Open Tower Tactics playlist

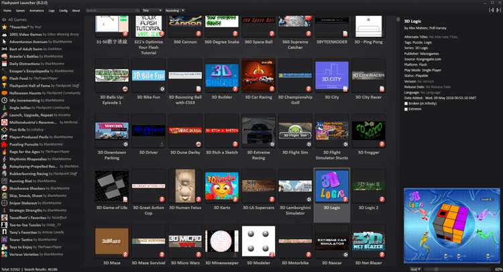coord(41,240)
